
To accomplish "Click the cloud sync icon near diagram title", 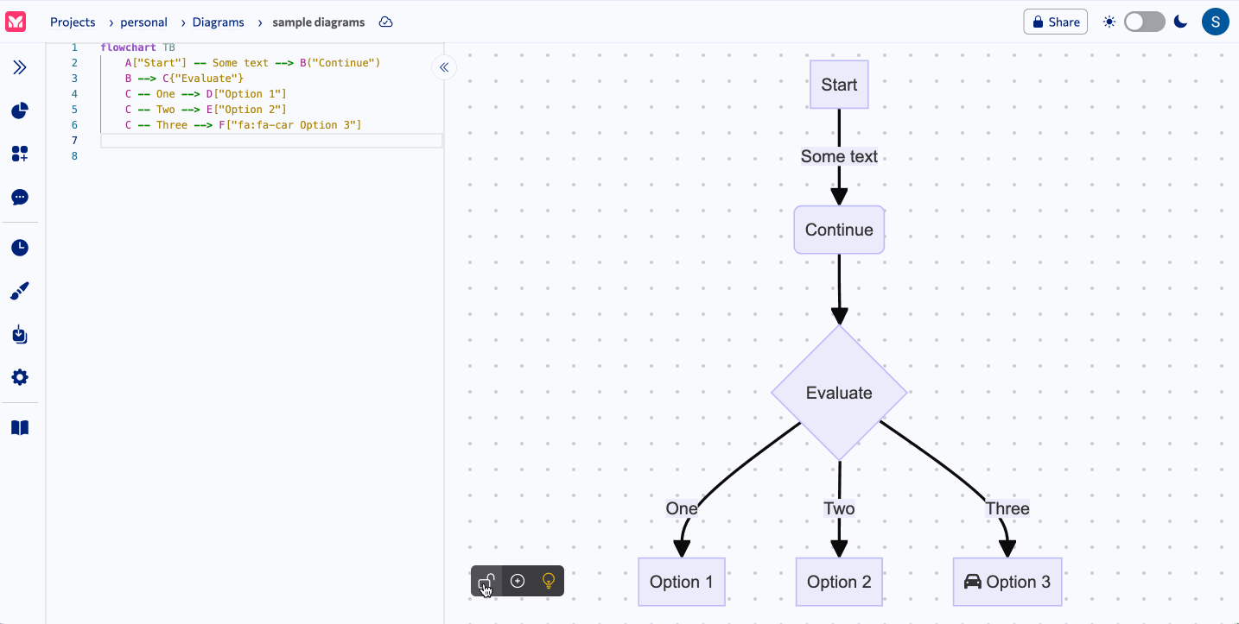I will pos(385,22).
